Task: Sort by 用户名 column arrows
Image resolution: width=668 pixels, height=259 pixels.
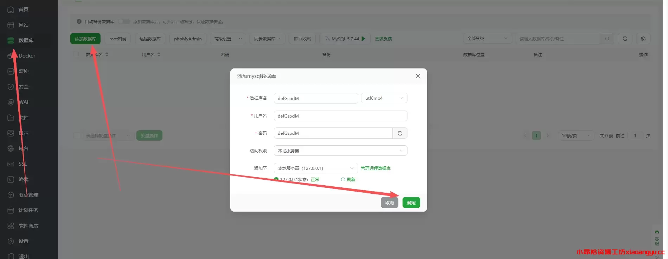Action: coord(159,54)
